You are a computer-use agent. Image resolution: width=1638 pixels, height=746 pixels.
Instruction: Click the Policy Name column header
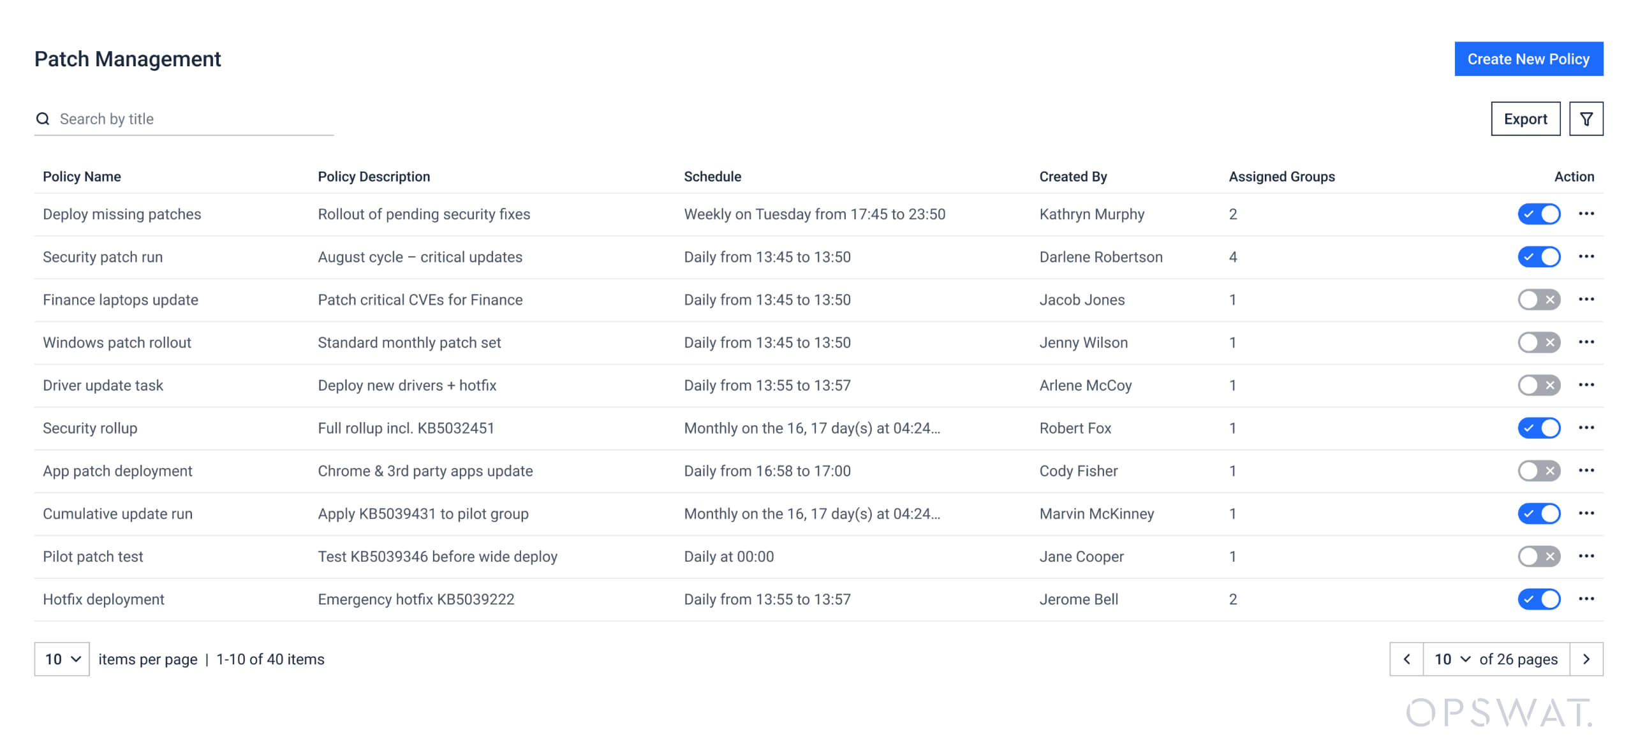tap(82, 177)
